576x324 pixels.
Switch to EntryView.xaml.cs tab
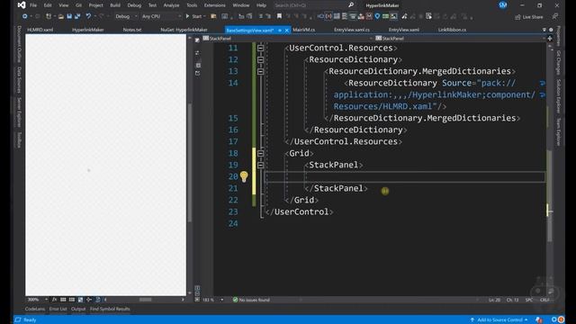(352, 30)
